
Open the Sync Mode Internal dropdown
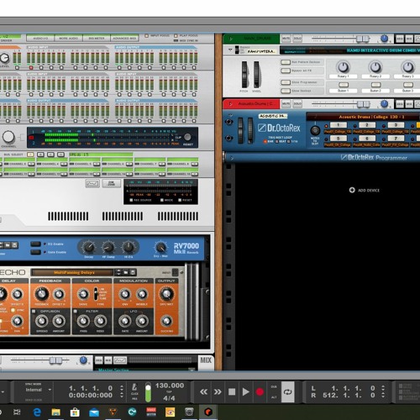point(38,390)
